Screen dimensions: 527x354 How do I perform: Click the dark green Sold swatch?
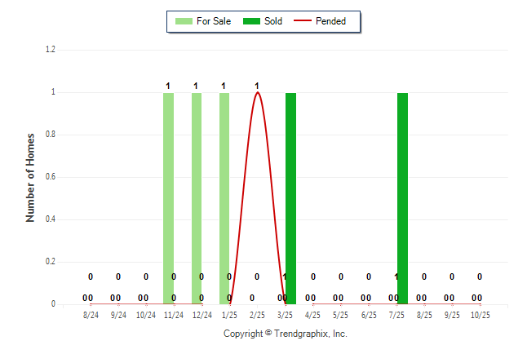point(252,21)
